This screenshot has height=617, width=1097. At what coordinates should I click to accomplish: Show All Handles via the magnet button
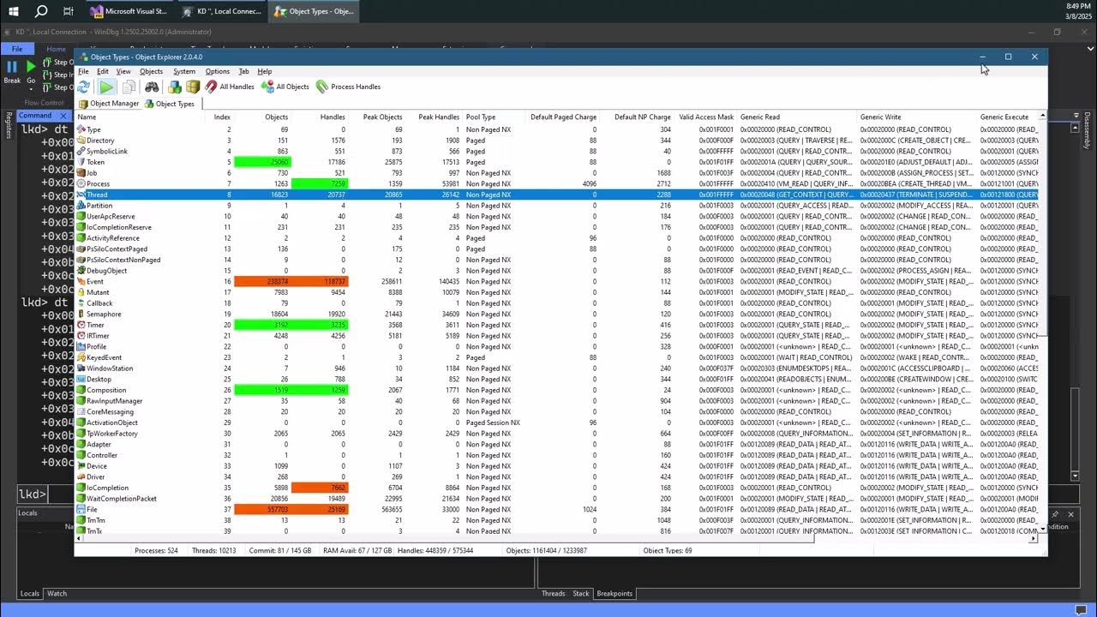tap(229, 87)
